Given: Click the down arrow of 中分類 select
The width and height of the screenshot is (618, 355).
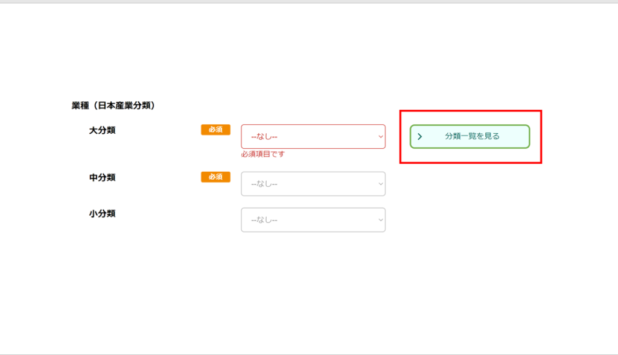Looking at the screenshot, I should point(381,184).
